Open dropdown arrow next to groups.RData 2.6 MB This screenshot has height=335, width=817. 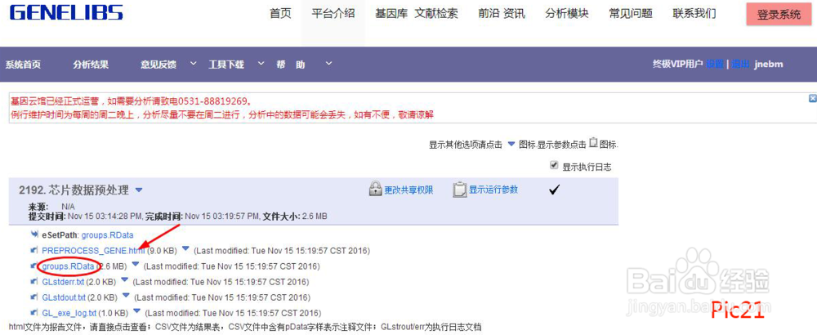(136, 265)
